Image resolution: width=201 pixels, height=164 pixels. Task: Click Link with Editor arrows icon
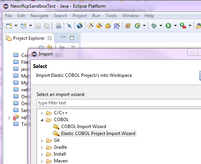[x=49, y=47]
